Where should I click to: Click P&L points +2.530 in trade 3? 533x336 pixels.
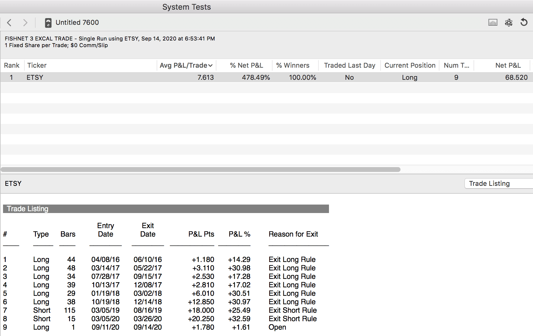click(x=203, y=276)
